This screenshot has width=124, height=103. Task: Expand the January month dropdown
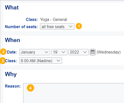(x=35, y=52)
